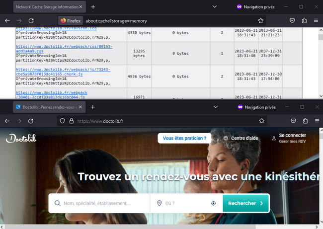Image resolution: width=323 pixels, height=229 pixels.
Task: Open Pocket in the Doctolib window toolbar
Action: (x=293, y=121)
